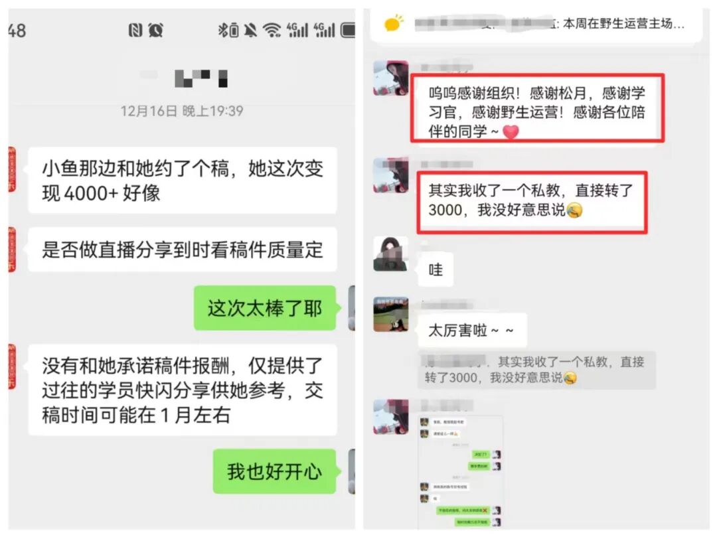717x537 pixels.
Task: Select the 没有和她承诺稿件报酬 message
Action: point(183,390)
